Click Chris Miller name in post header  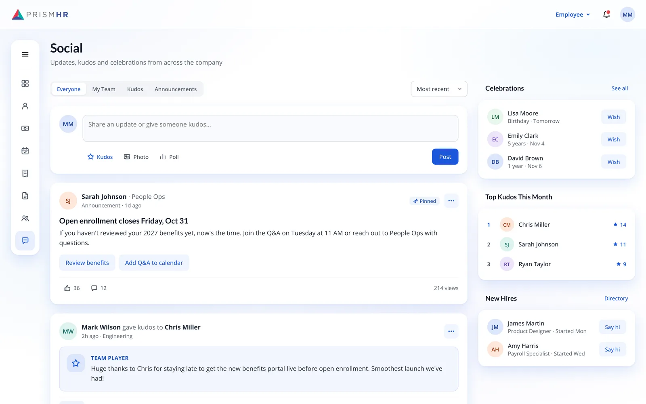click(x=182, y=327)
